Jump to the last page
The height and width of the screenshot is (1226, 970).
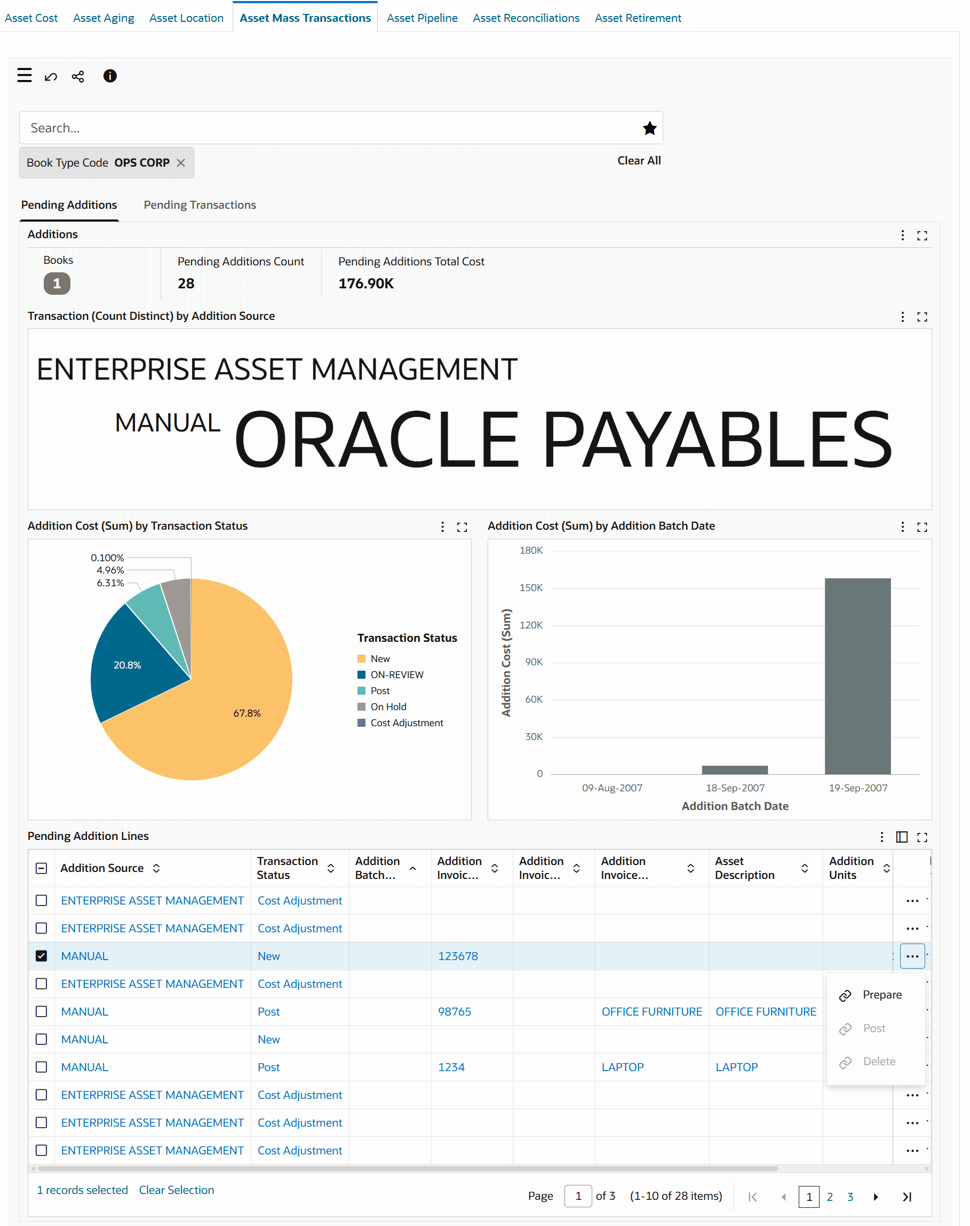[x=908, y=1198]
